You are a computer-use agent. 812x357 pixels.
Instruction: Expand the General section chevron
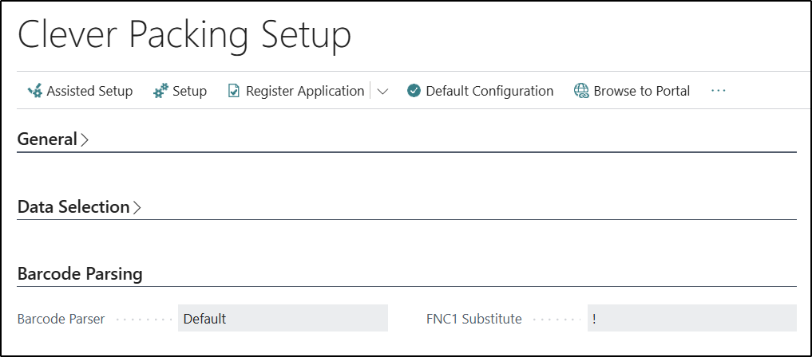click(x=85, y=139)
